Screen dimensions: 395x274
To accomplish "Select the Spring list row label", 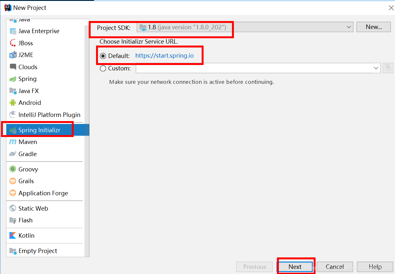I will (27, 79).
